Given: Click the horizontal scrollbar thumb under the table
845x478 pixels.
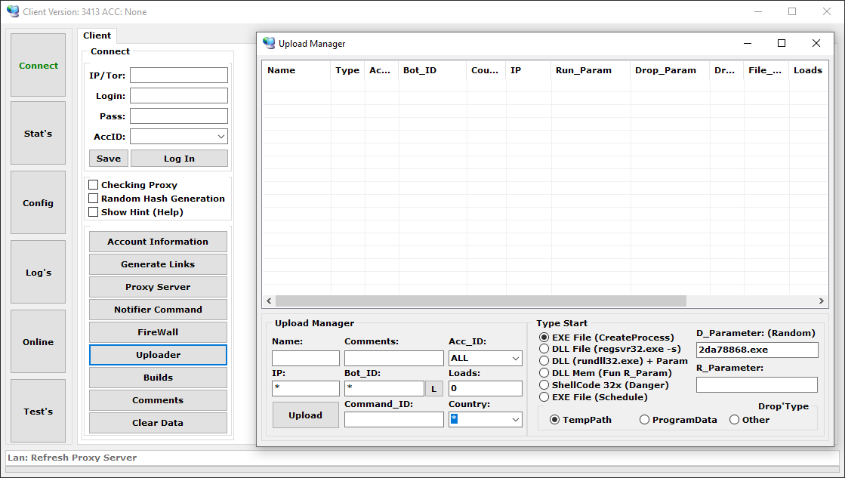Looking at the screenshot, I should (x=481, y=301).
